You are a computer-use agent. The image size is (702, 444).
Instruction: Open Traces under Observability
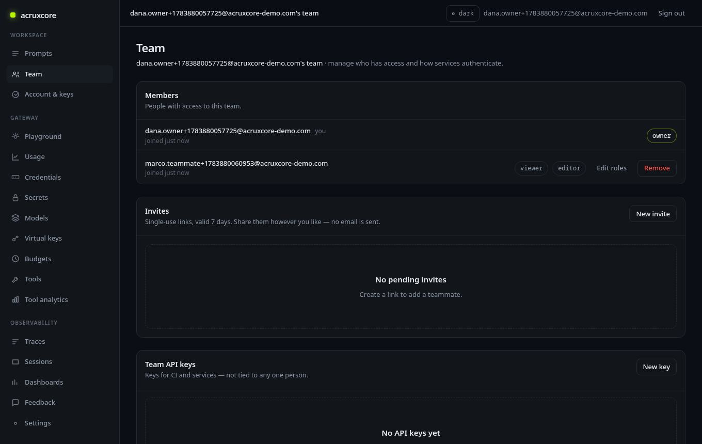point(59,342)
